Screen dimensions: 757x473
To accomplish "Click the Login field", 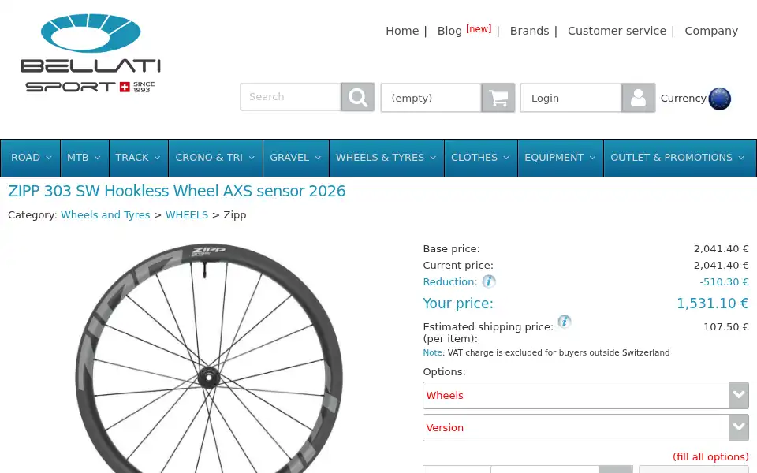I will tap(571, 98).
